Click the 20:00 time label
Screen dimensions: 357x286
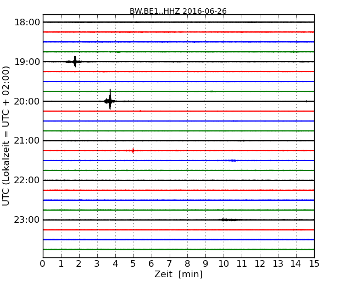pyautogui.click(x=27, y=101)
